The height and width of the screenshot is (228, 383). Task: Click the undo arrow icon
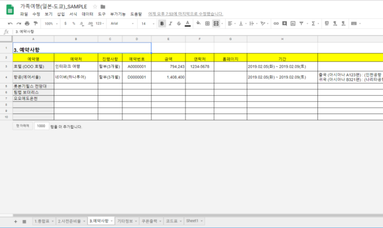click(x=10, y=23)
